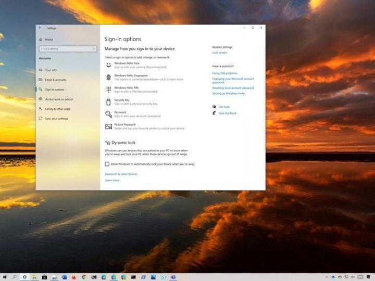
Task: Open Microsoft Teams from taskbar
Action: pos(173,277)
